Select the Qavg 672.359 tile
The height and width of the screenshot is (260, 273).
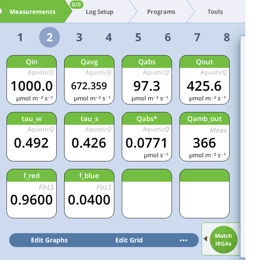click(89, 80)
